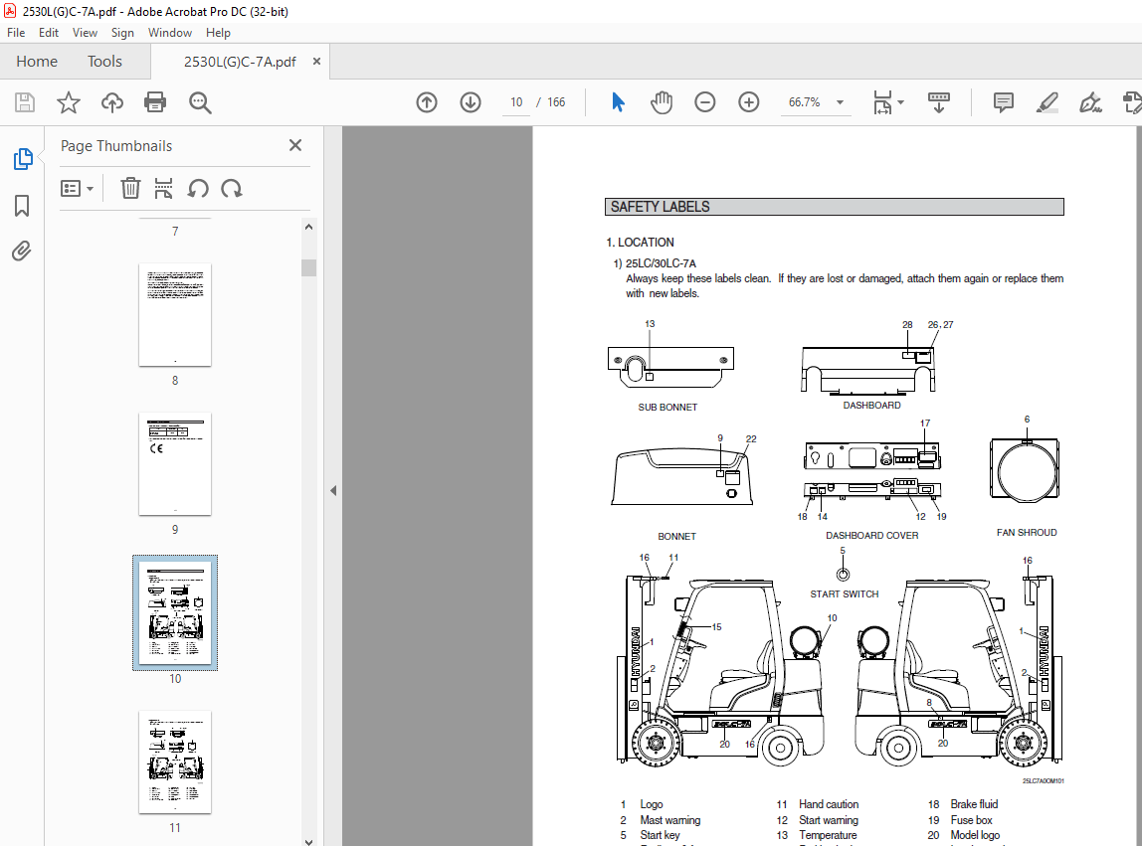Screen dimensions: 1142x846
Task: Click the START SWITCH label
Action: point(845,594)
